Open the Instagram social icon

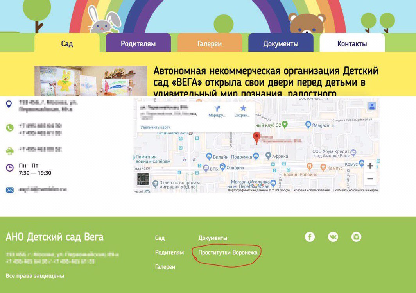tap(356, 236)
